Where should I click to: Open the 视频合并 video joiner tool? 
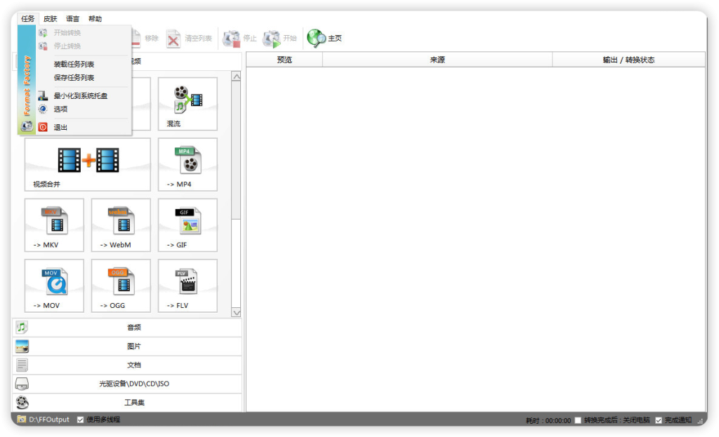[x=88, y=164]
